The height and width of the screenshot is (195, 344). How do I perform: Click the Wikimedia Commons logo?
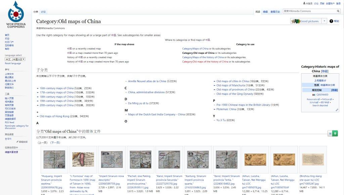tap(16, 15)
